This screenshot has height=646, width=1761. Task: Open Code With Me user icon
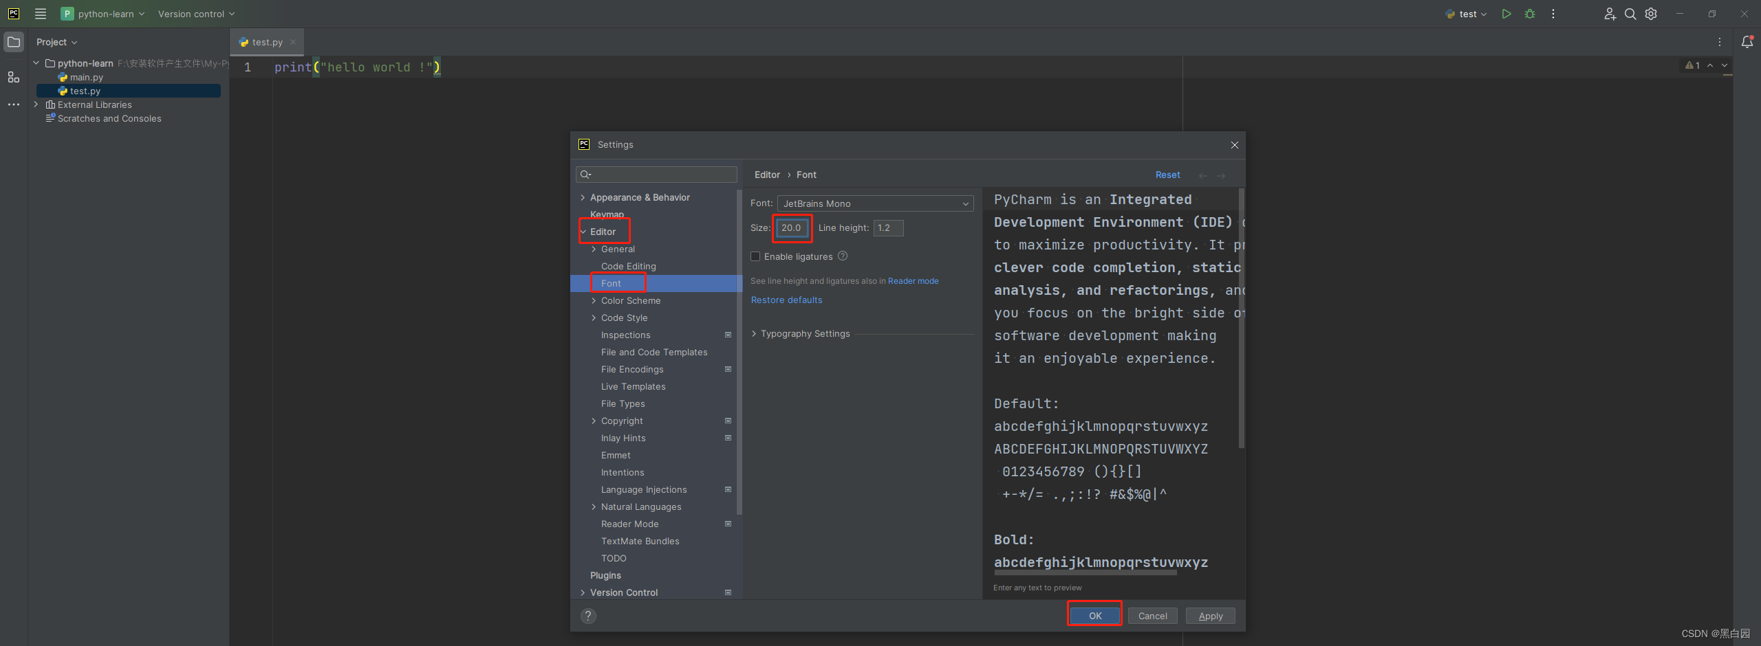[x=1610, y=14]
